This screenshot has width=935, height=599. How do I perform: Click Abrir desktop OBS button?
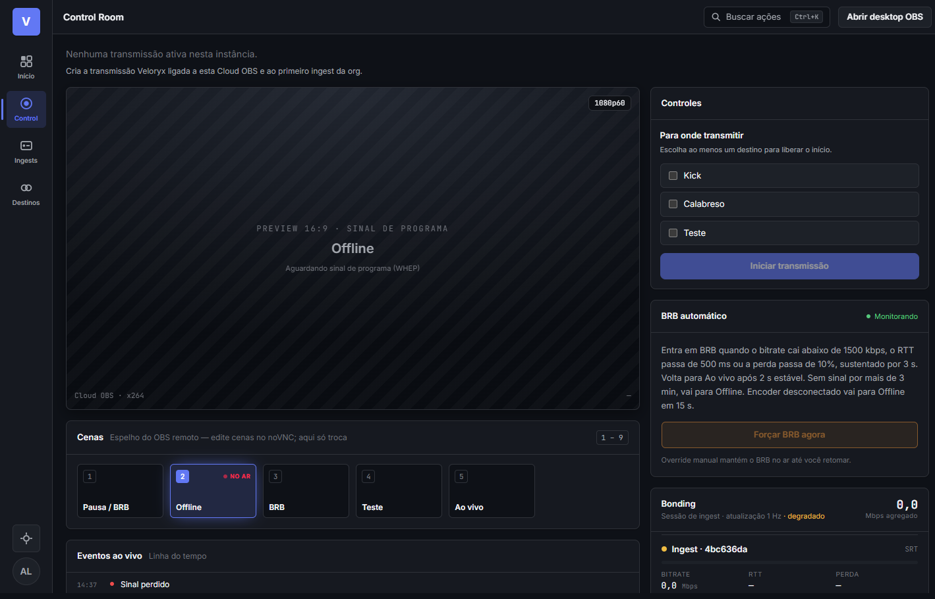tap(885, 17)
